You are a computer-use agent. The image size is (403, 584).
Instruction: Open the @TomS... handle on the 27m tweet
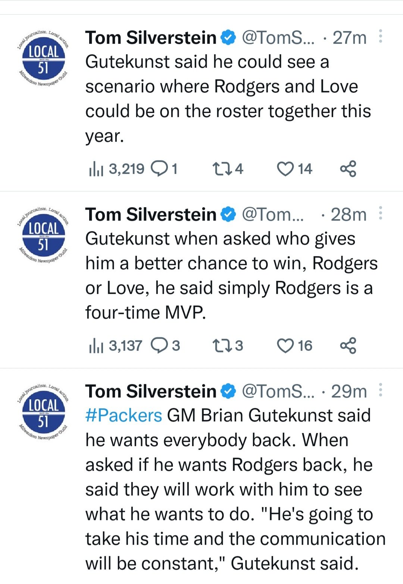pyautogui.click(x=278, y=37)
